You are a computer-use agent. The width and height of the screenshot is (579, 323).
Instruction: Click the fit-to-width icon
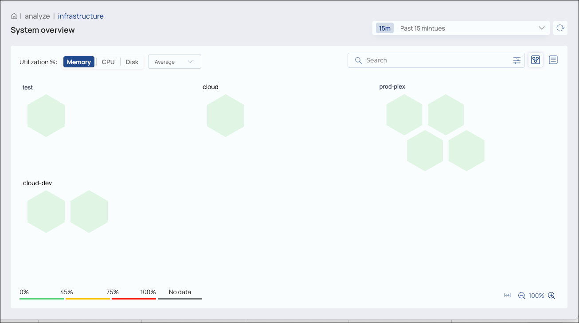pos(507,295)
